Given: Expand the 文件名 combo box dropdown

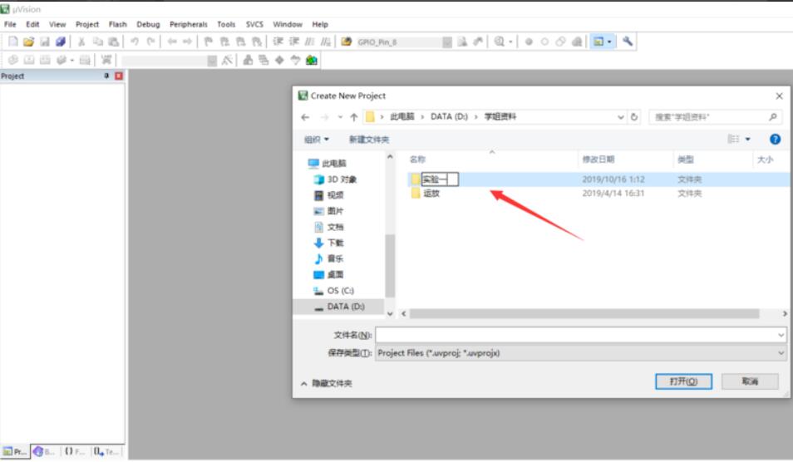Looking at the screenshot, I should point(781,335).
